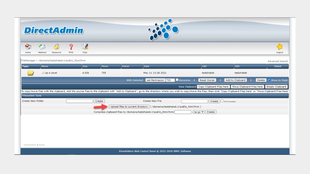The image size is (310, 174).
Task: Click the GID column header
Action: (x=237, y=66)
